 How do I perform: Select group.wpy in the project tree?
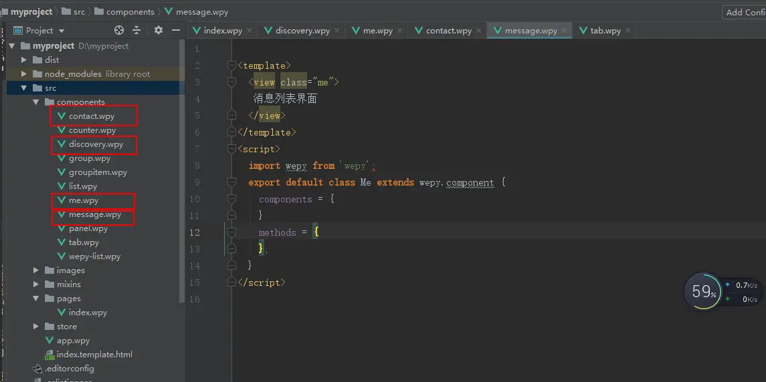coord(90,158)
